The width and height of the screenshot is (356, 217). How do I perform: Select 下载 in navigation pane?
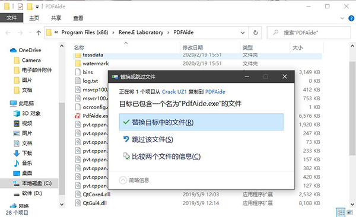pos(23,153)
